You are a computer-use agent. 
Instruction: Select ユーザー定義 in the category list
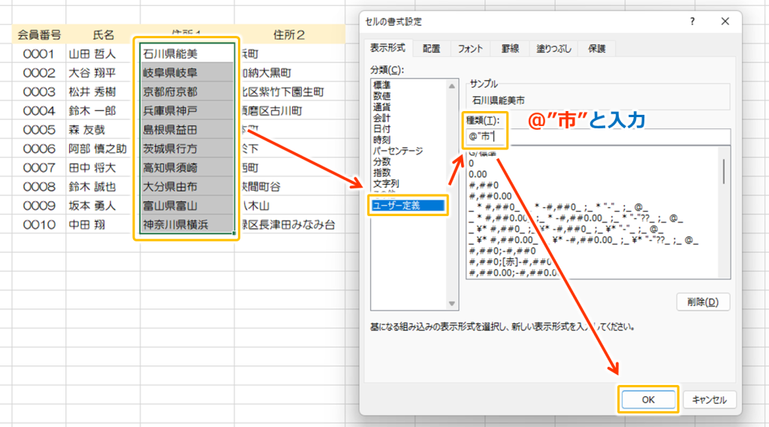(x=408, y=204)
